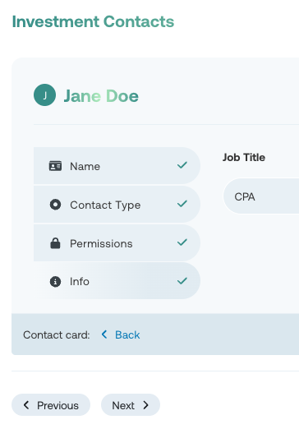Click the Jane Doe avatar circle
This screenshot has height=429, width=299.
44,95
